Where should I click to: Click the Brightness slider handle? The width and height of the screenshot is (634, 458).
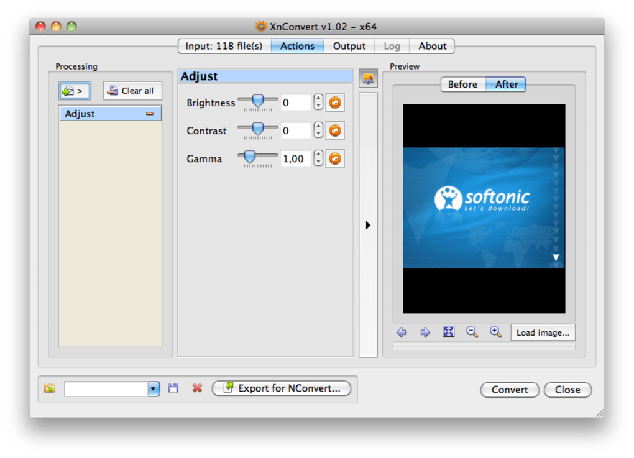pos(257,100)
